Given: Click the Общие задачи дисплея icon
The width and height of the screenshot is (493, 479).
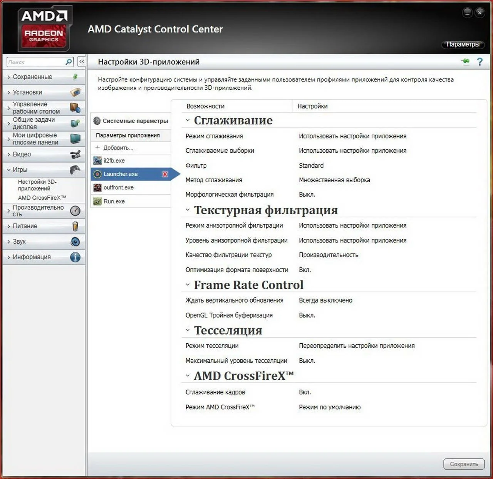Looking at the screenshot, I should (75, 123).
